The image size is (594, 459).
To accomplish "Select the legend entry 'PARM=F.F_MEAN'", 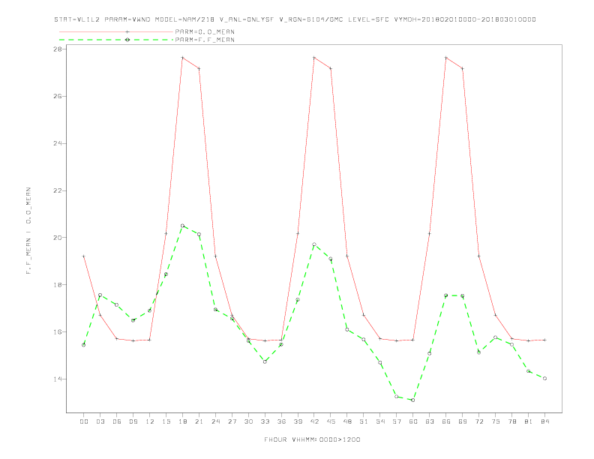I will tap(205, 40).
